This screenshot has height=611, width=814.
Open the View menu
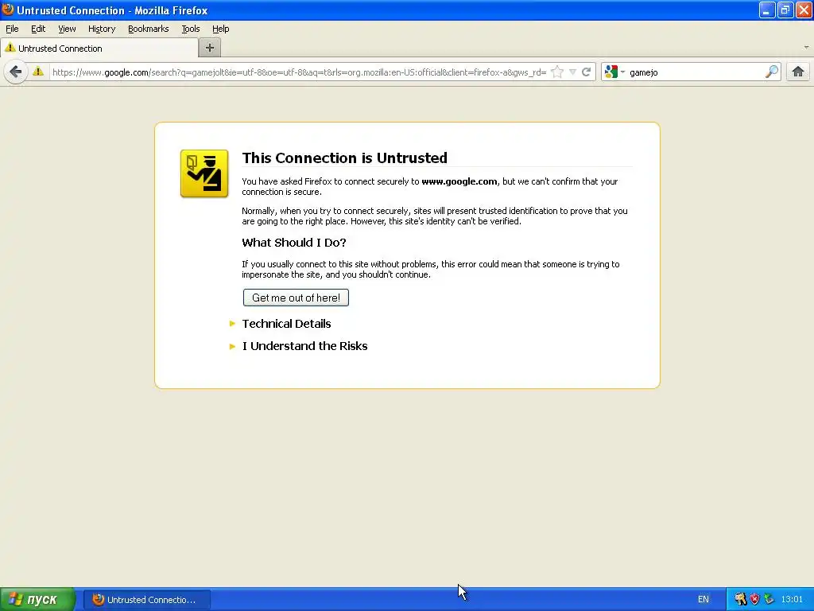coord(67,29)
